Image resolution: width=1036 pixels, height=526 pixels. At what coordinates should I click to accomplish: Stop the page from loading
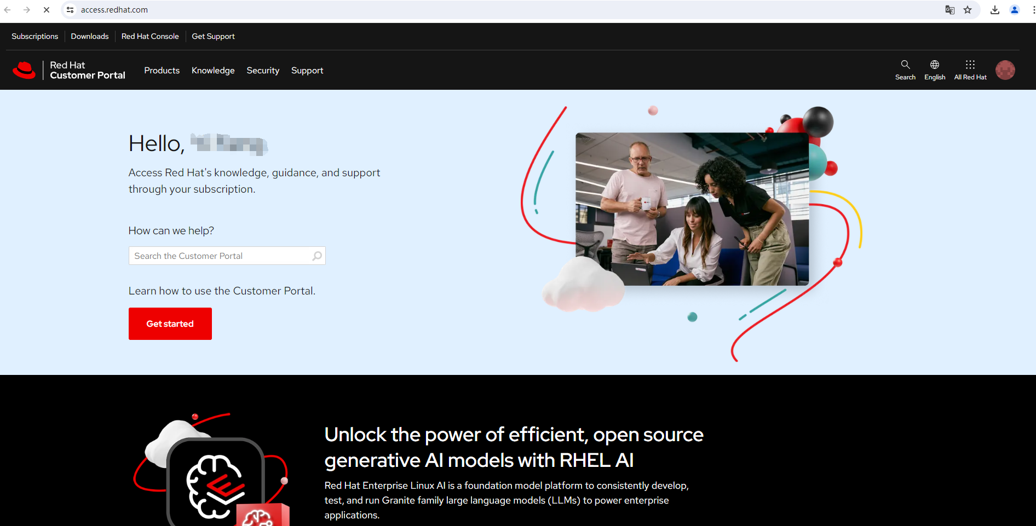[47, 10]
